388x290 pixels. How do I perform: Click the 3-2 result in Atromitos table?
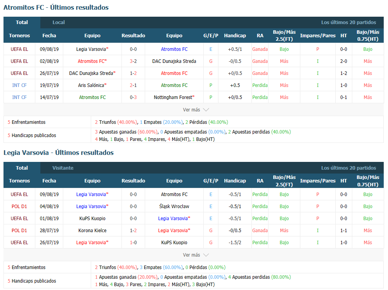pos(133,61)
